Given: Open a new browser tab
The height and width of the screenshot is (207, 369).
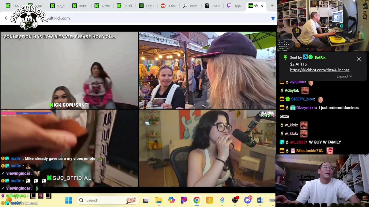Looking at the screenshot, I should 272,6.
